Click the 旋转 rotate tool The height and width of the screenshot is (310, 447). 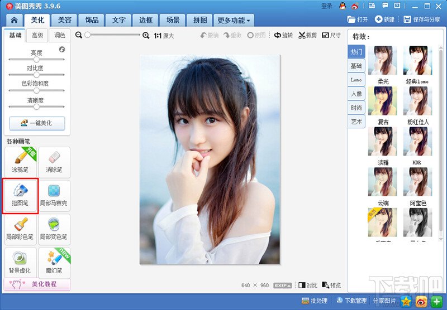point(283,35)
